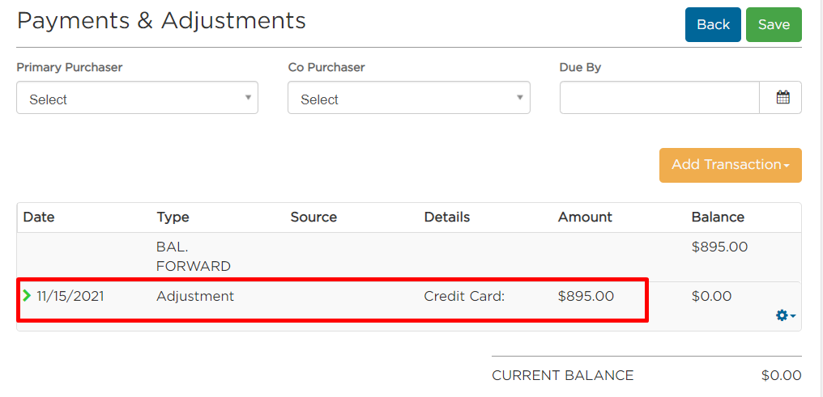Open the gear actions menu for Adjustment row
The height and width of the screenshot is (397, 823).
click(785, 316)
